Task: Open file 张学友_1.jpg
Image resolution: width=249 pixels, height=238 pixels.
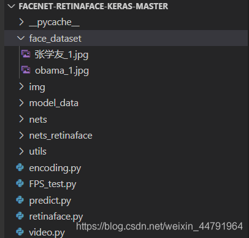Action: pyautogui.click(x=61, y=55)
